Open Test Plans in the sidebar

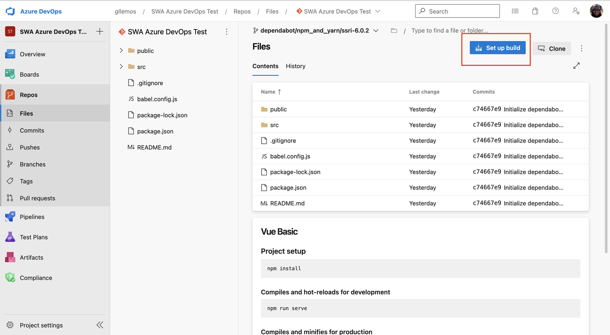click(55, 237)
